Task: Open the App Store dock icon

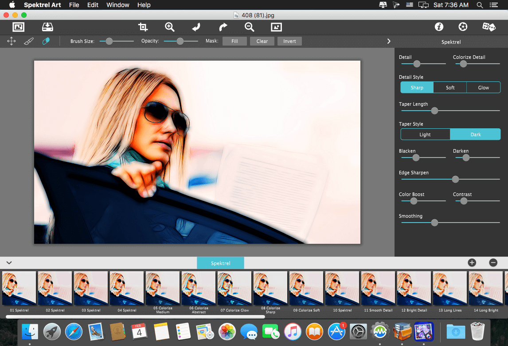Action: coord(336,332)
